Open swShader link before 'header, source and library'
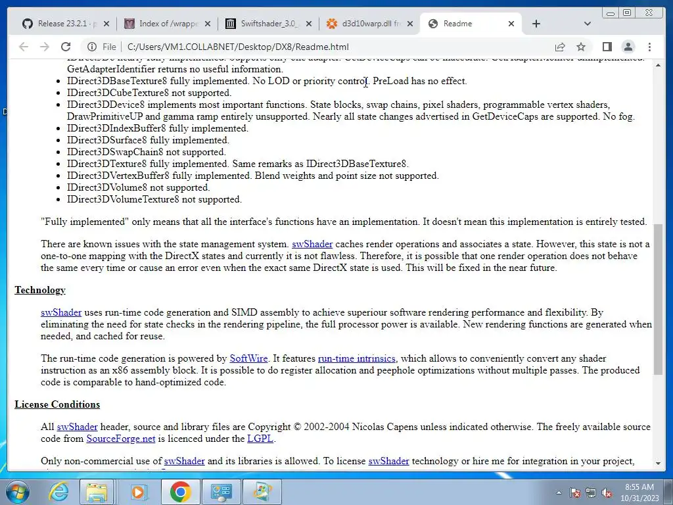This screenshot has width=673, height=505. pyautogui.click(x=78, y=427)
